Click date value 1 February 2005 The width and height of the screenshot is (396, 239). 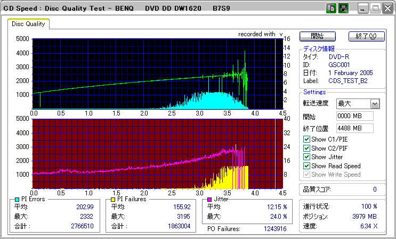click(x=351, y=73)
